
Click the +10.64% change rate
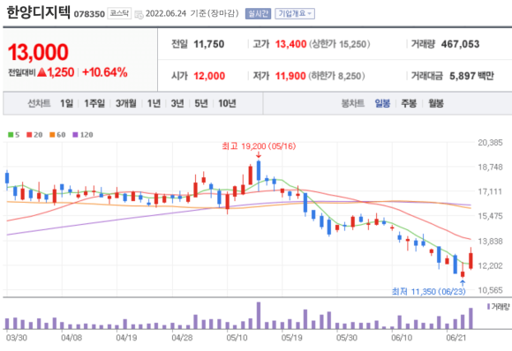[x=105, y=72]
